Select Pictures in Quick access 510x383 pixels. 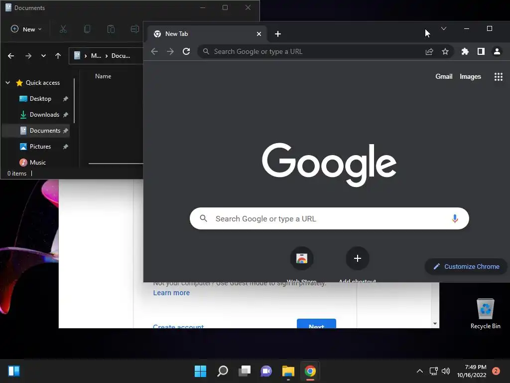tap(40, 147)
